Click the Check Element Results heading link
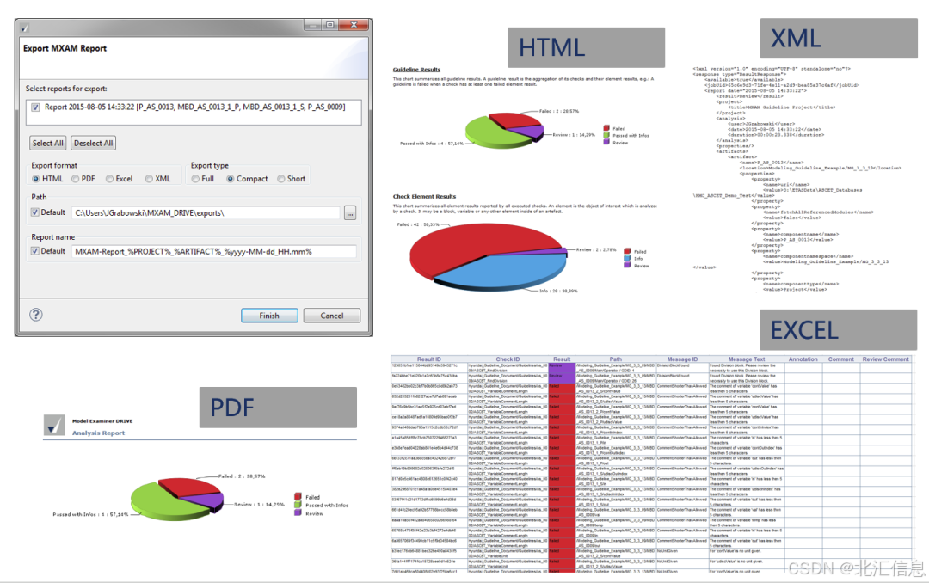This screenshot has width=929, height=583. coord(424,196)
